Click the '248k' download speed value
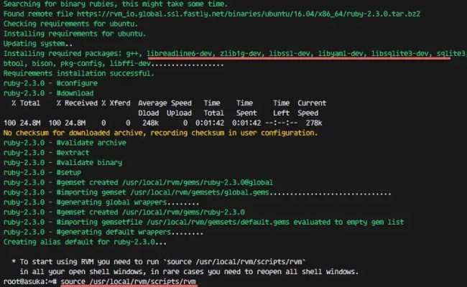This screenshot has width=467, height=287. click(x=150, y=123)
